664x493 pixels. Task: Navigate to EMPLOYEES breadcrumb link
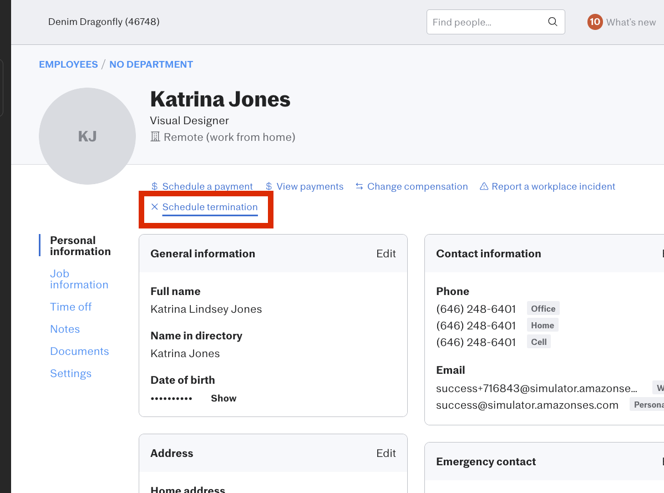[68, 64]
